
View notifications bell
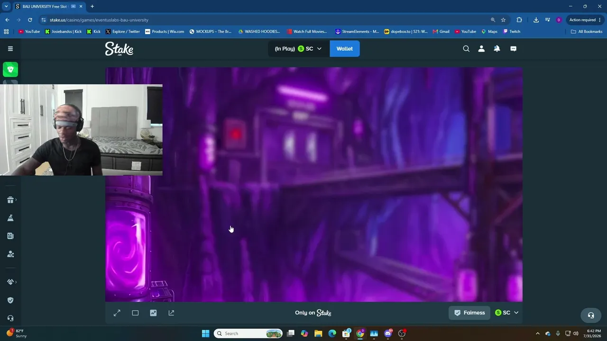497,49
